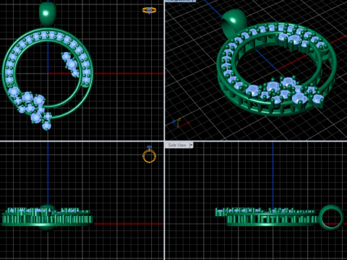347x260 pixels.
Task: Select the lowest single gem in top-left viewport
Action: coord(46,126)
